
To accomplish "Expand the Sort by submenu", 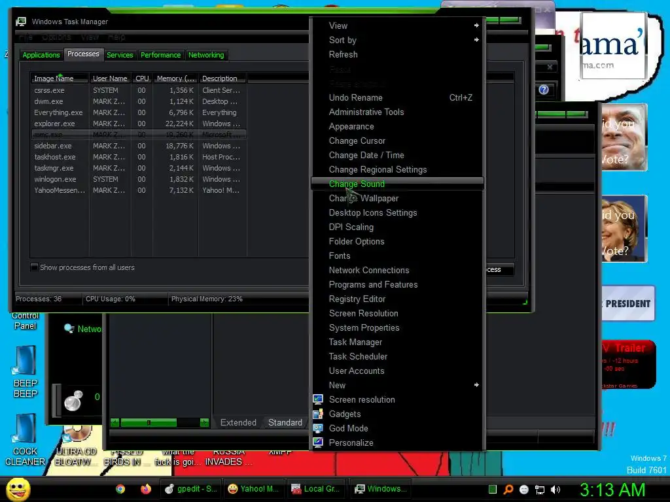I will tap(397, 40).
